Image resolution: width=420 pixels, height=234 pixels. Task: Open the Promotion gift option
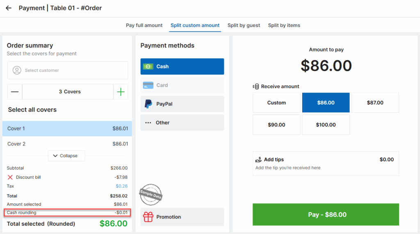(x=182, y=217)
